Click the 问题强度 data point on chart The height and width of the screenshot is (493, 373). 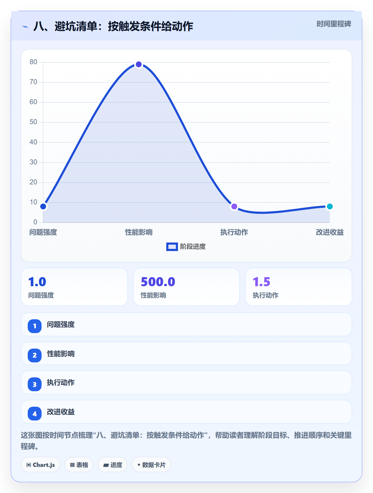(43, 207)
